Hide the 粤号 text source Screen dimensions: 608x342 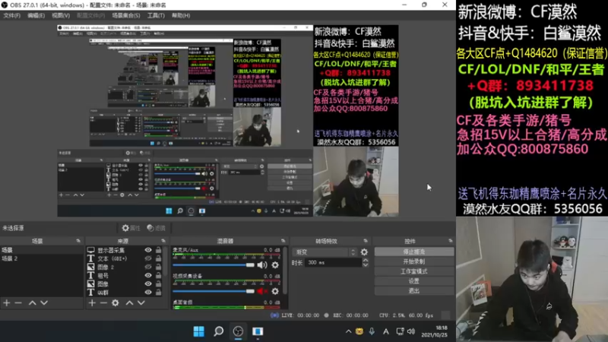(148, 276)
